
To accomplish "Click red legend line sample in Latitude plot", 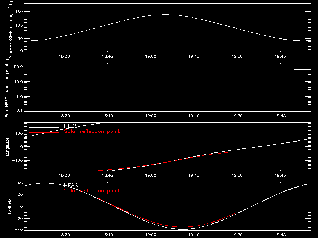I will [x=44, y=192].
